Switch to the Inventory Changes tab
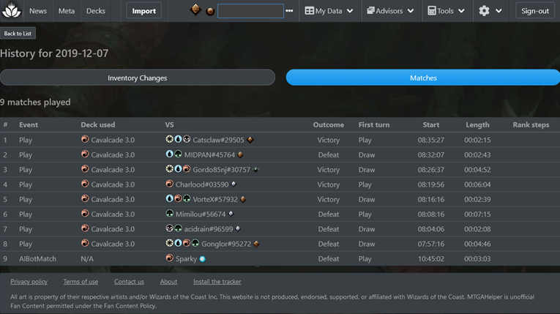The width and height of the screenshot is (560, 314). [138, 78]
